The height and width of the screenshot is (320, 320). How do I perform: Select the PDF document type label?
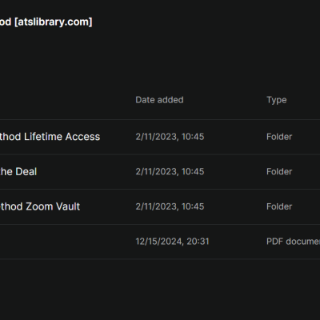click(x=293, y=242)
